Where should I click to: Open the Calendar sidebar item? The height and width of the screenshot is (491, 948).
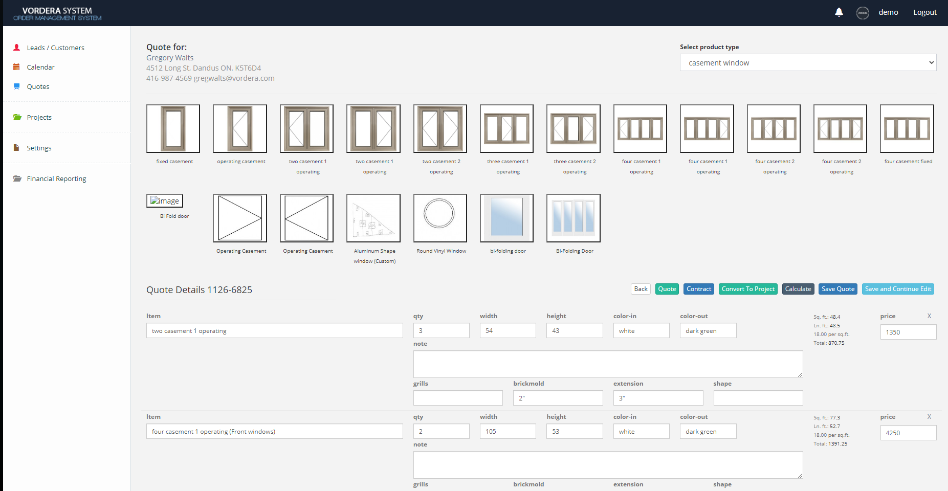[x=40, y=67]
